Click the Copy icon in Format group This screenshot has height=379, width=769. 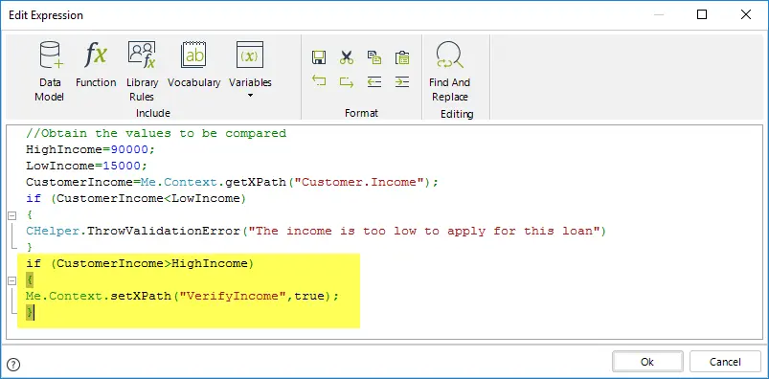pyautogui.click(x=374, y=57)
